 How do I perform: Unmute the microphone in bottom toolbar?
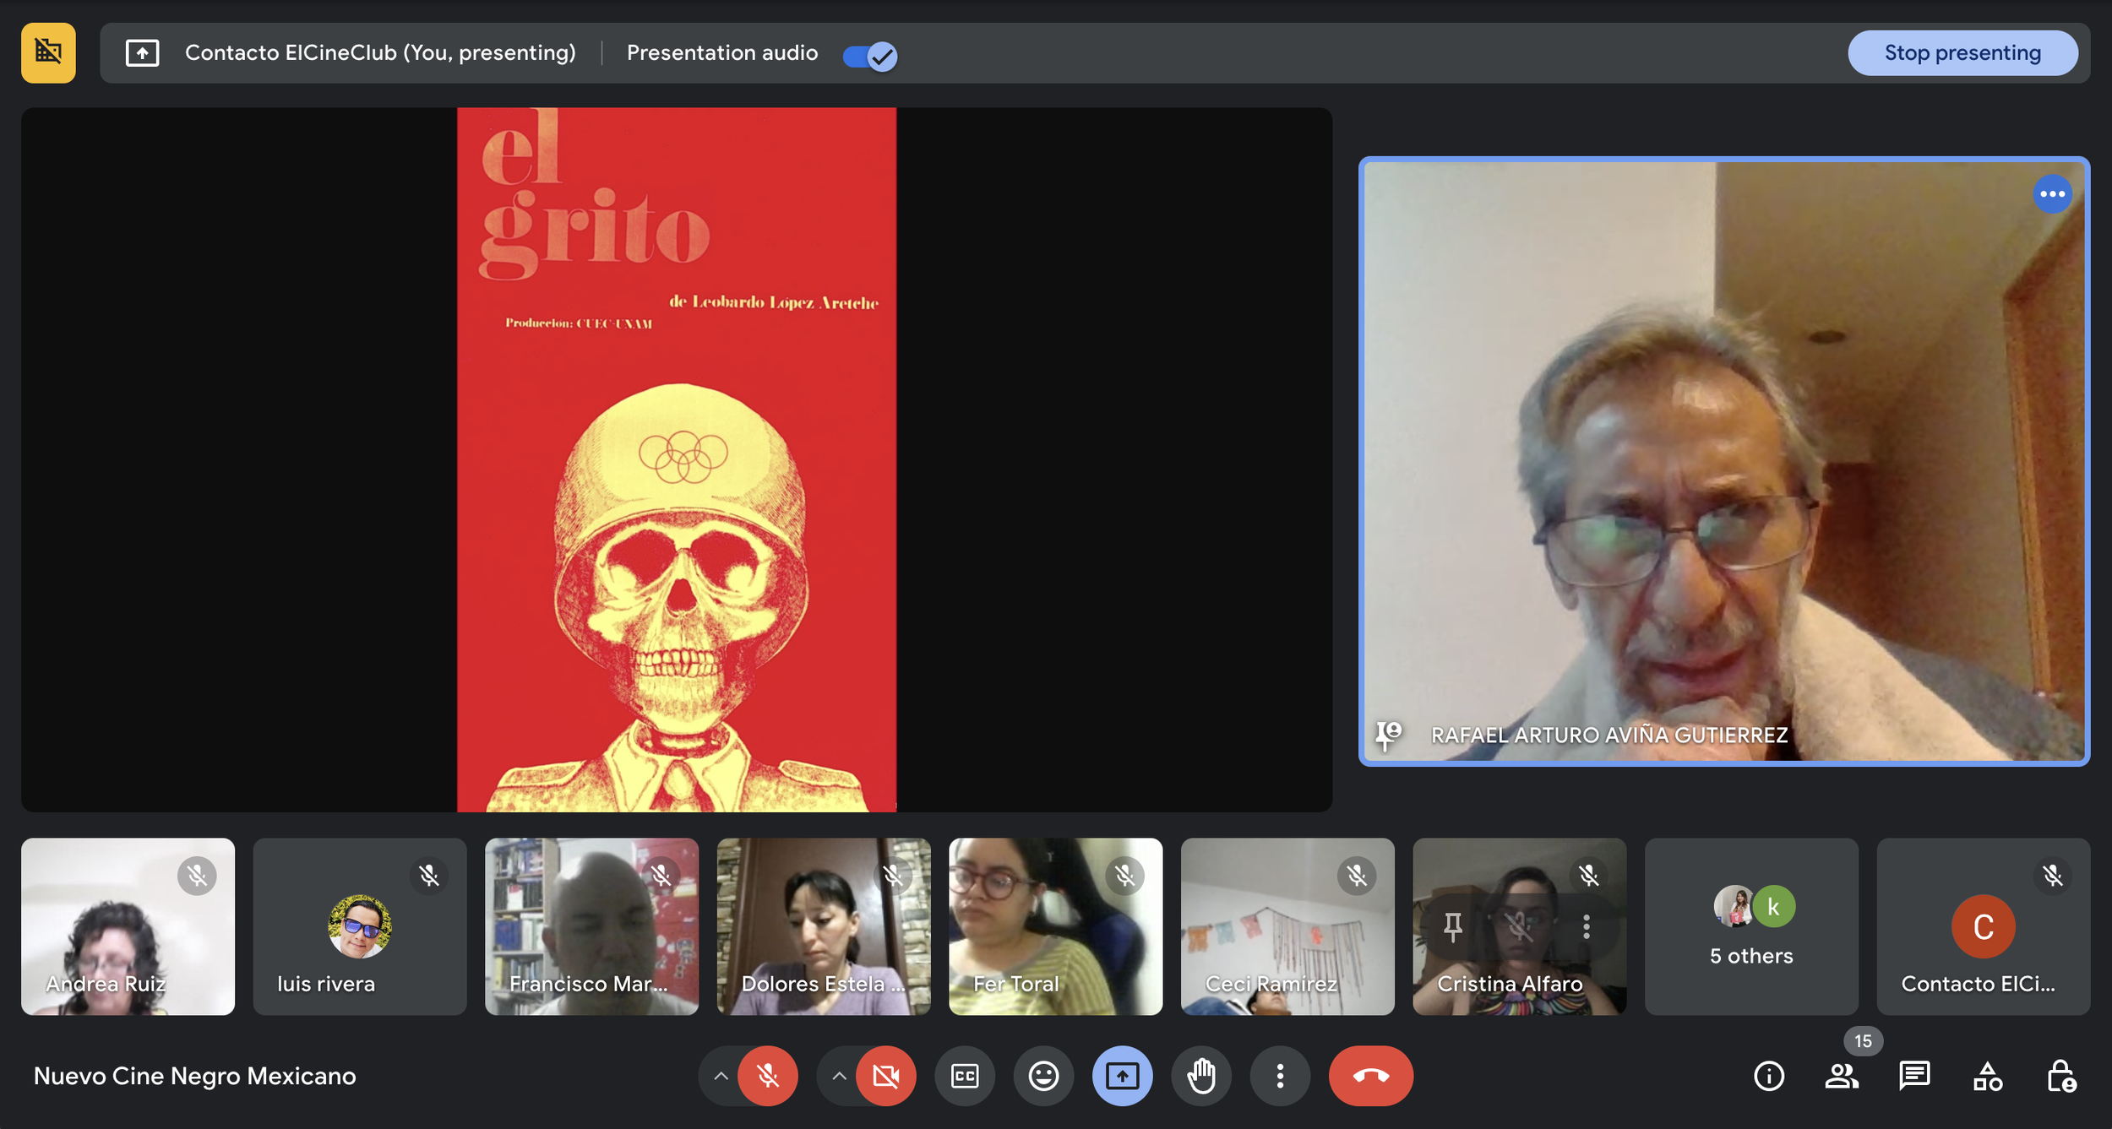(x=767, y=1076)
